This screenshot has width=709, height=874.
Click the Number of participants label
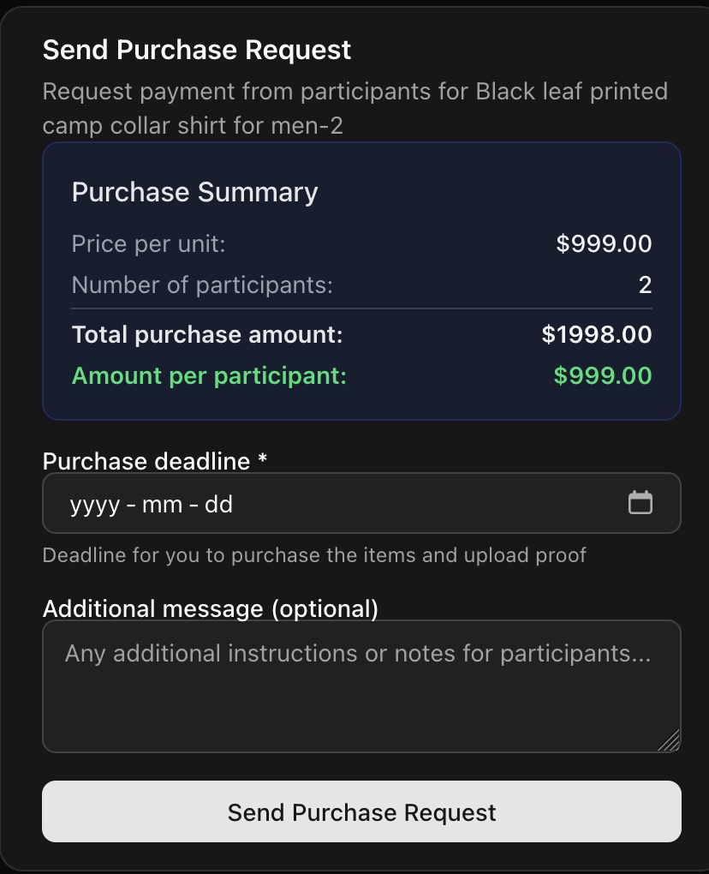[202, 284]
